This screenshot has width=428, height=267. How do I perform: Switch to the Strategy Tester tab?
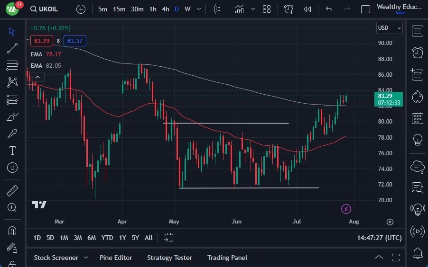tap(169, 258)
